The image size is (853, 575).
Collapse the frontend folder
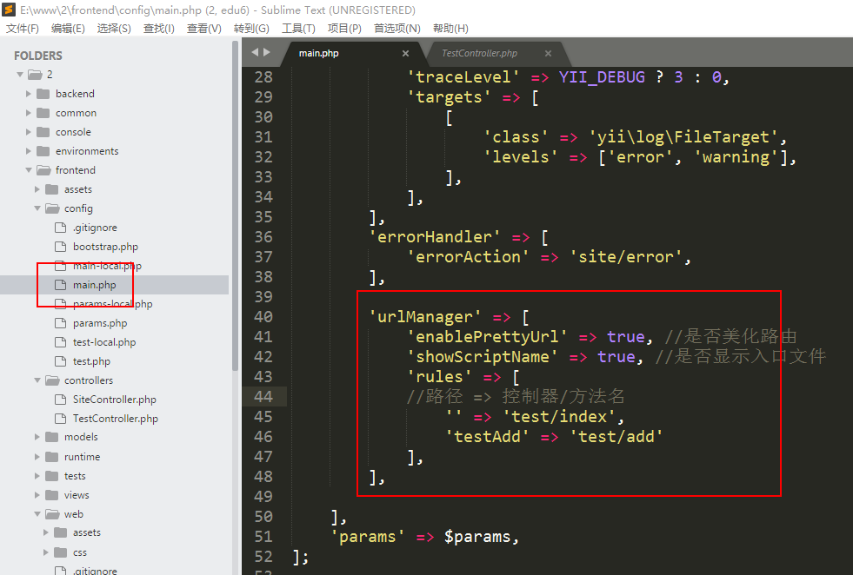(x=29, y=170)
